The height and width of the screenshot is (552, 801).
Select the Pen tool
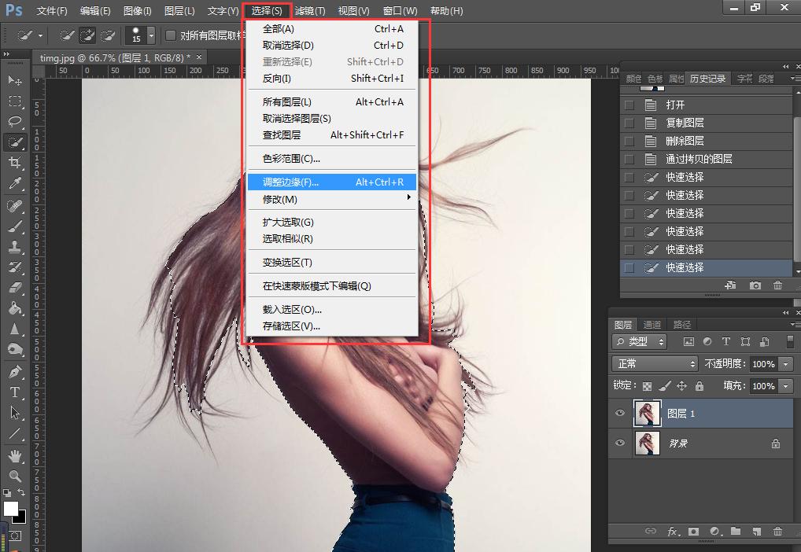pos(15,371)
